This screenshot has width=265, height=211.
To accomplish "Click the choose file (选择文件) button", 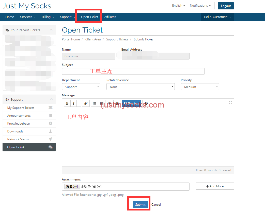I will click(x=72, y=187).
